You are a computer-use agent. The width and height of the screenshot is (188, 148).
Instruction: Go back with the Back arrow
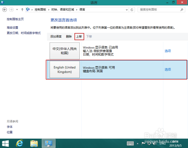pos(5,10)
